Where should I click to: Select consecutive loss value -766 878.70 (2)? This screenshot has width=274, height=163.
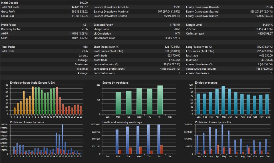[x=264, y=69]
